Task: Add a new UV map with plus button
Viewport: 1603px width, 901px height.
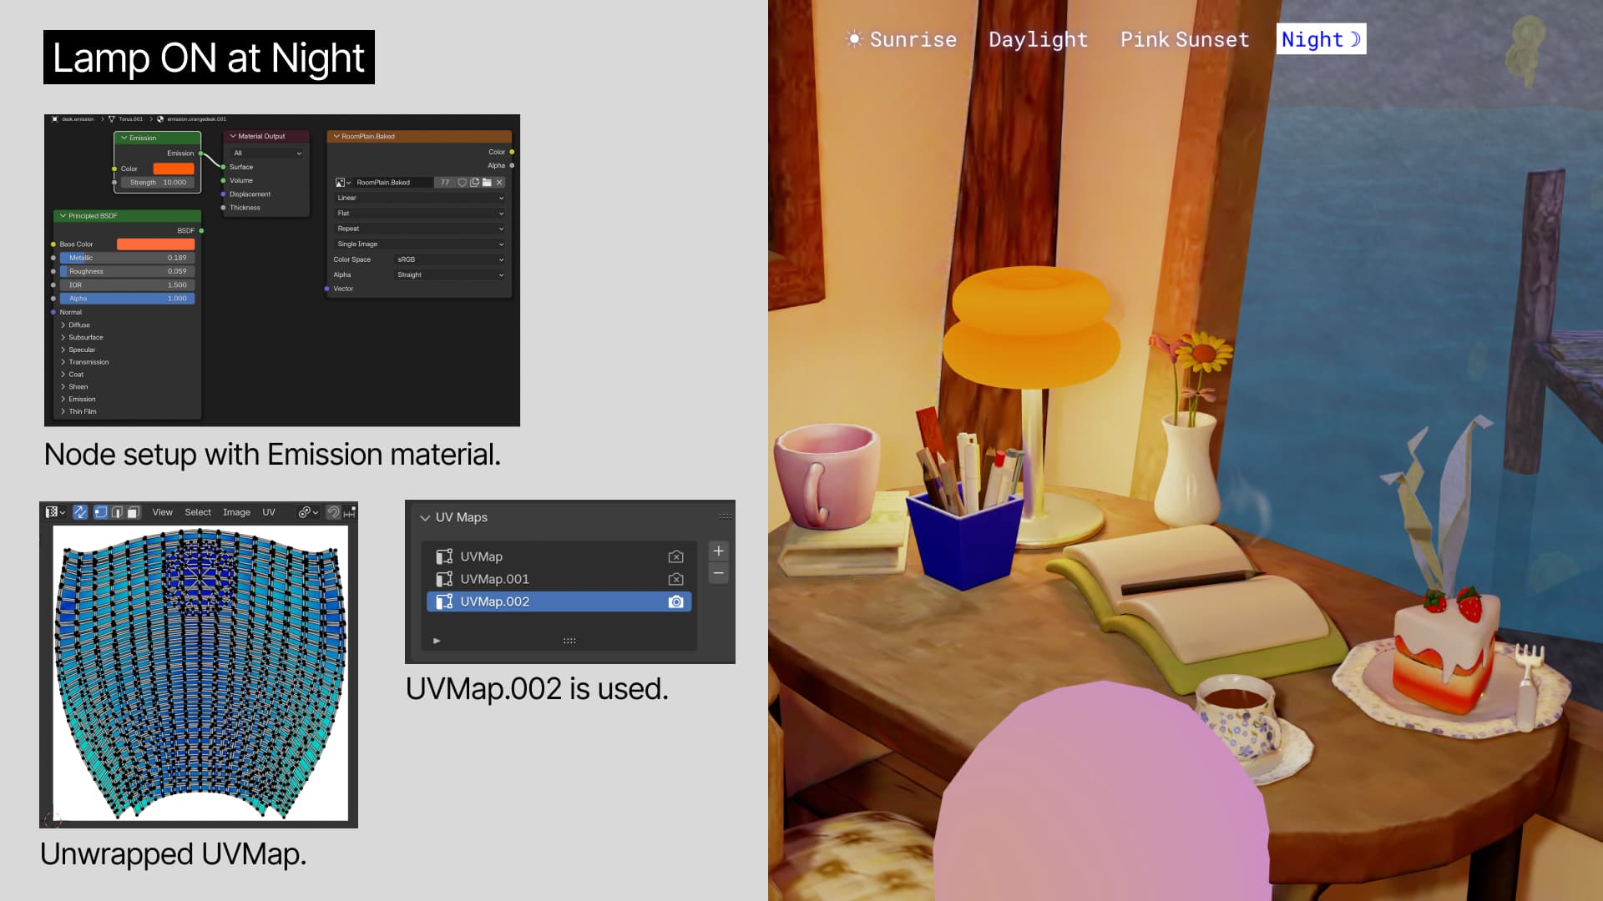Action: click(718, 551)
